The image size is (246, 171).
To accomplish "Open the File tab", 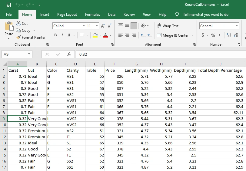I will pos(9,15).
